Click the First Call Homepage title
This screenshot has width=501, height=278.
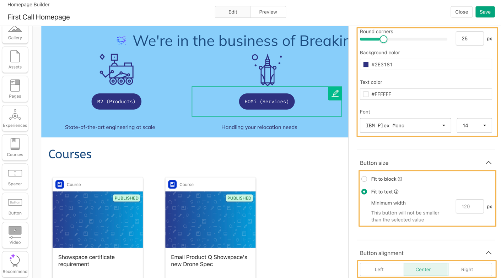38,17
